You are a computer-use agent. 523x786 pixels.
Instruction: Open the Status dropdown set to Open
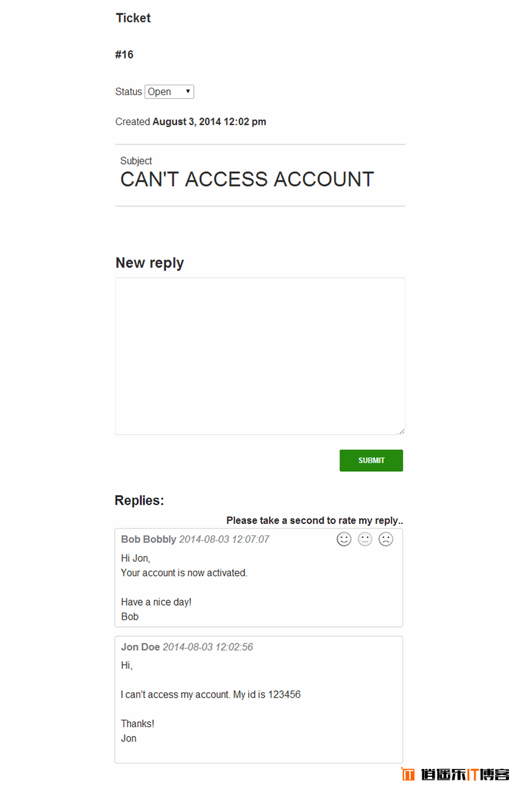pos(169,92)
